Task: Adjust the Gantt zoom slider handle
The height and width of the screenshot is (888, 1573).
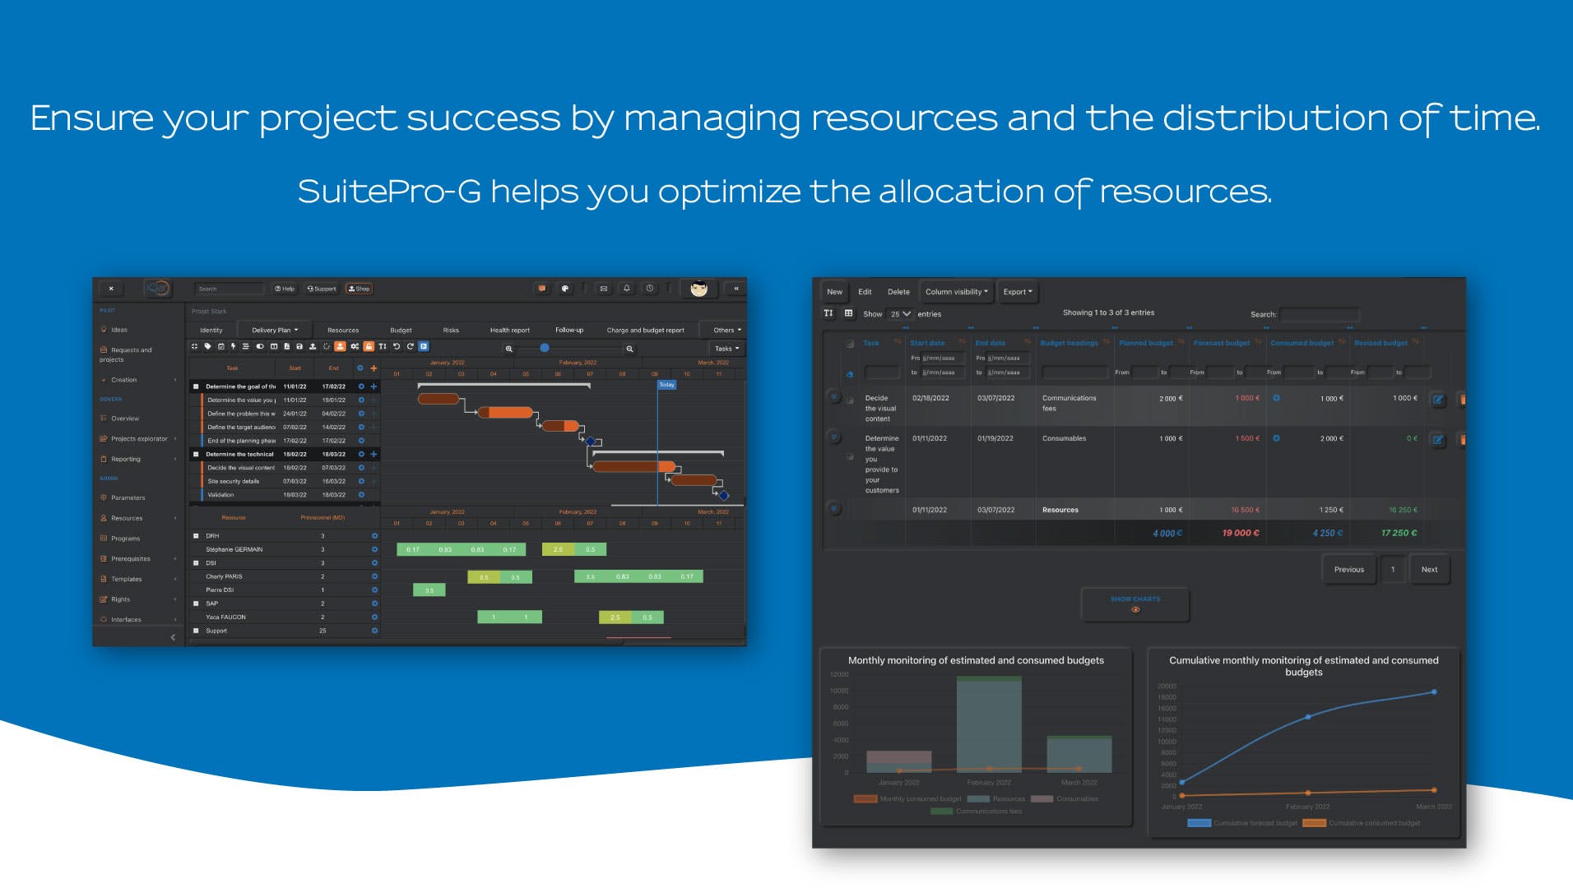Action: coord(545,349)
